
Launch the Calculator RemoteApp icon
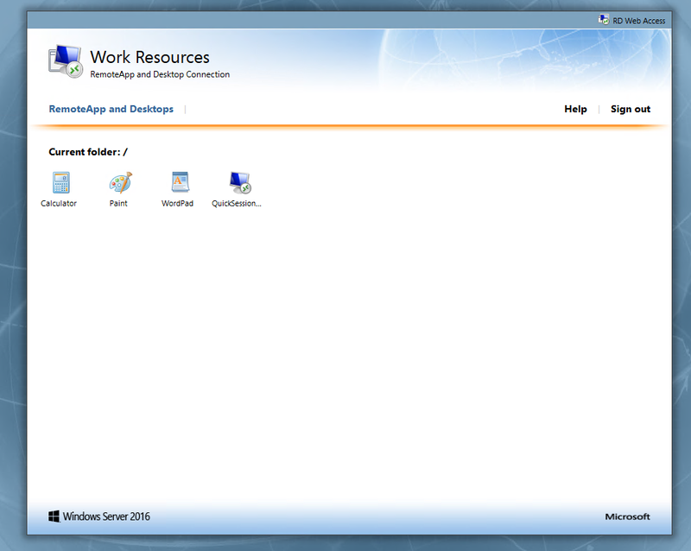(x=59, y=182)
